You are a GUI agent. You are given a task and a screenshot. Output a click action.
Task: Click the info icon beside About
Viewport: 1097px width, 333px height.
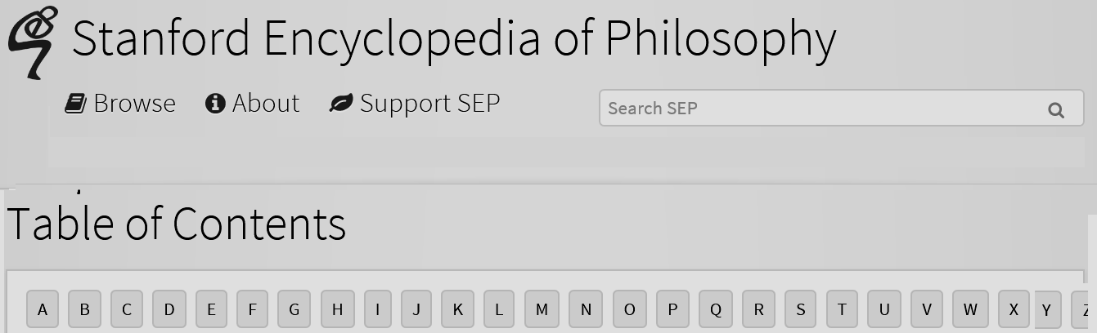click(215, 104)
